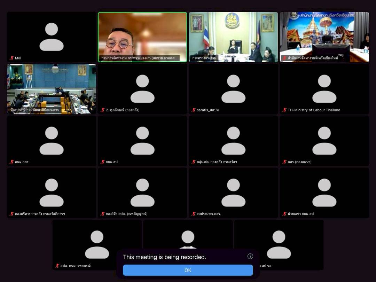Select the กองวิจัย สปส. participant avatar

tap(142, 192)
